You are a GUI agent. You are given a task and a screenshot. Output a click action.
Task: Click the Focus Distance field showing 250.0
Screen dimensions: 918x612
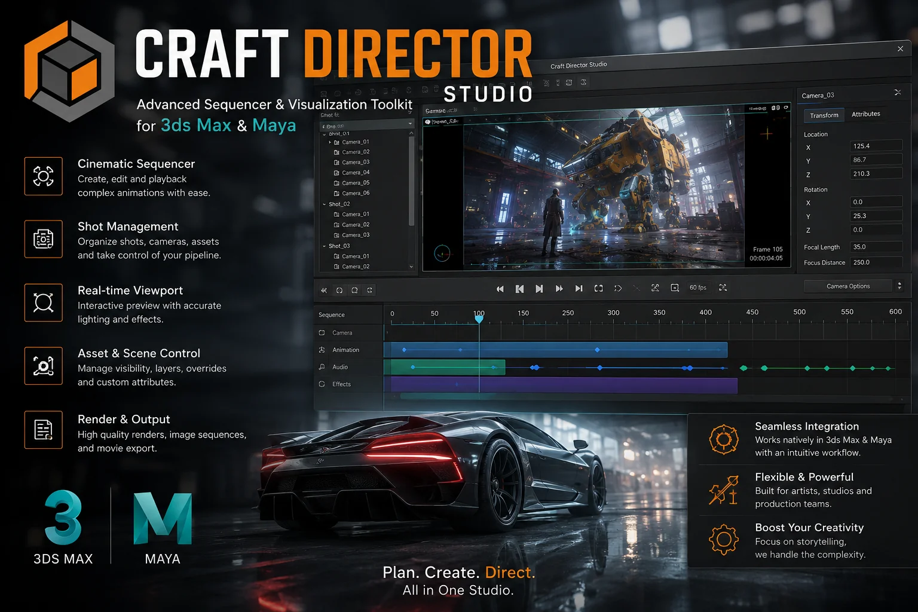[x=876, y=262]
